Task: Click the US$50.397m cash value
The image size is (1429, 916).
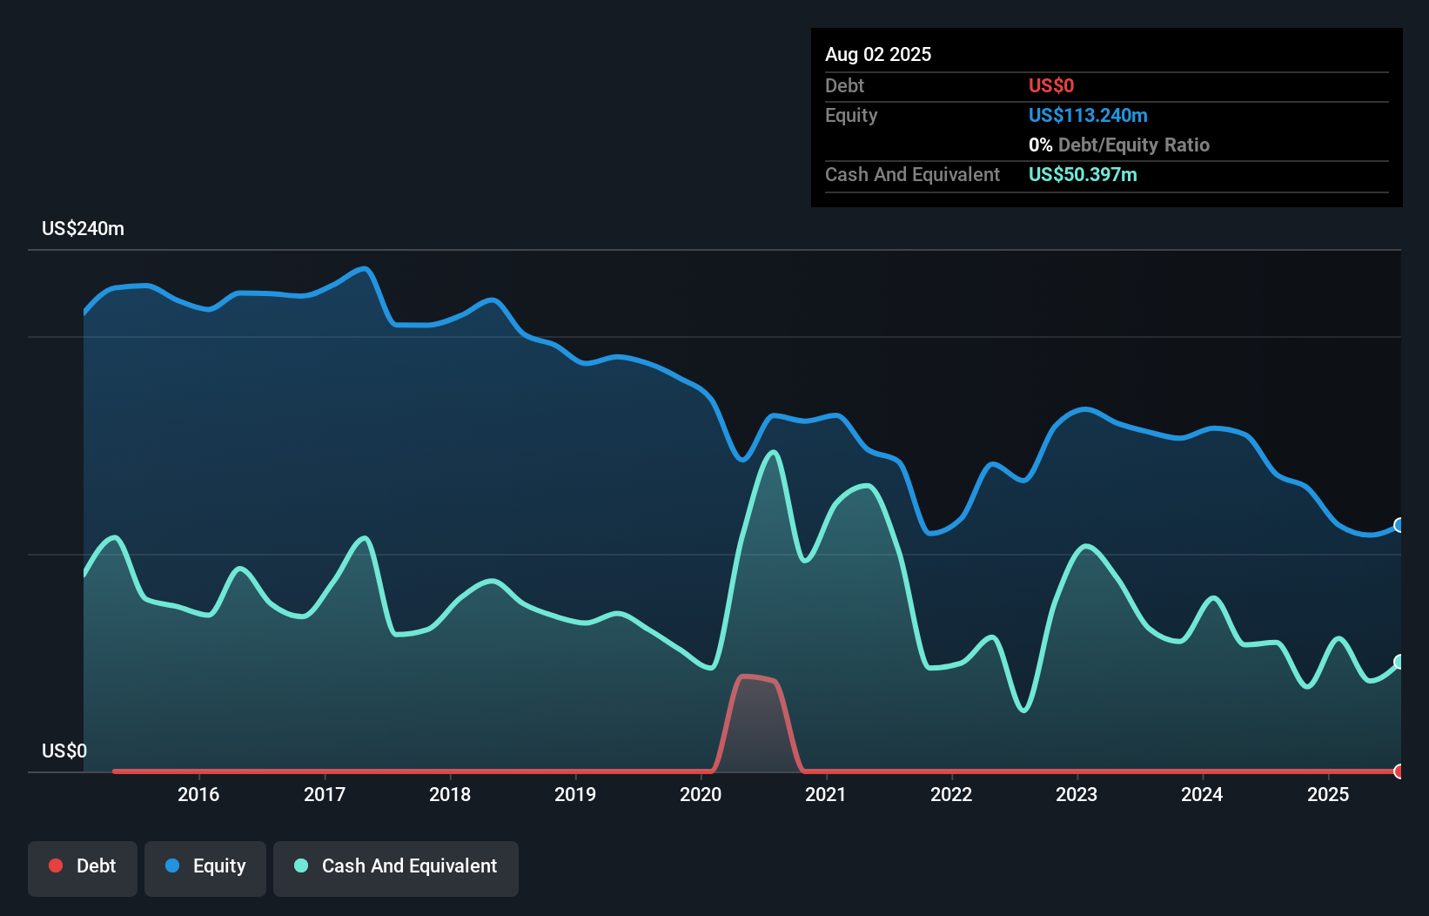Action: coord(1082,174)
